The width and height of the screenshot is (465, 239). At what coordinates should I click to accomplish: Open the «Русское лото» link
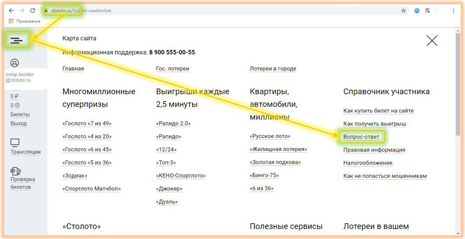click(x=270, y=136)
